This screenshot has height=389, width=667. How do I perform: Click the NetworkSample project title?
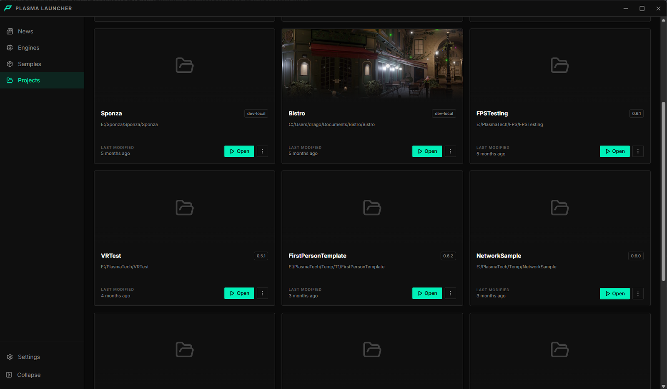point(499,256)
